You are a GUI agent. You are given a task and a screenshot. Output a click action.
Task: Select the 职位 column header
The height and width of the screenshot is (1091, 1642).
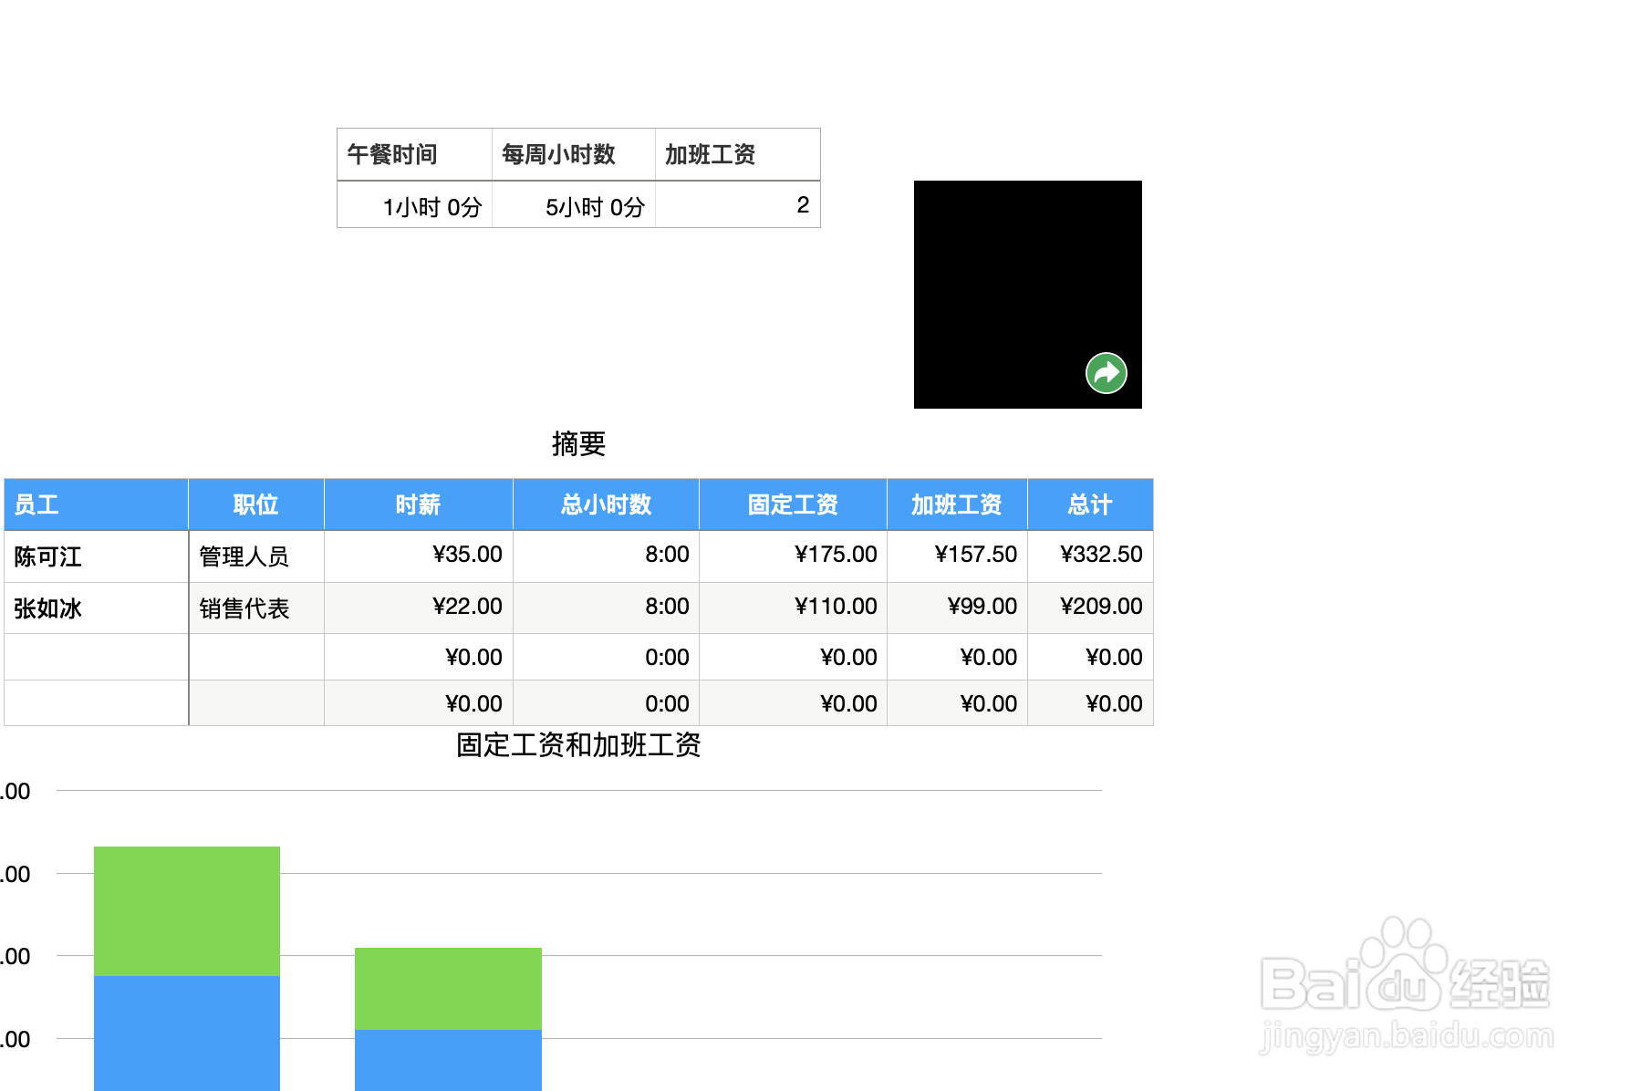[255, 504]
